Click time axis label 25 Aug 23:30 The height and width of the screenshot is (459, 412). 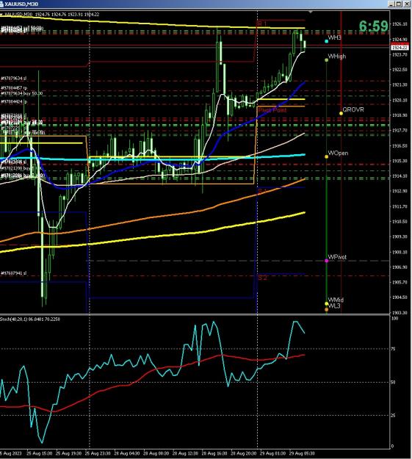tap(98, 453)
